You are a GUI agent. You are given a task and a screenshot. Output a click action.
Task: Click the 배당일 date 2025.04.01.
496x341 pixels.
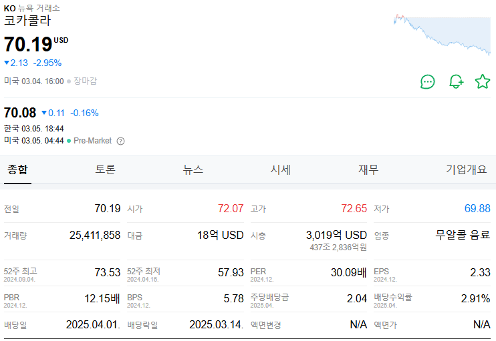tap(93, 324)
